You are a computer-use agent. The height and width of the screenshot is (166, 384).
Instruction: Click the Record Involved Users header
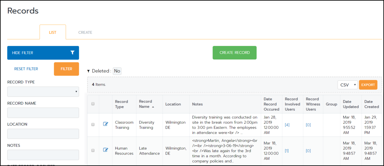coord(292,104)
